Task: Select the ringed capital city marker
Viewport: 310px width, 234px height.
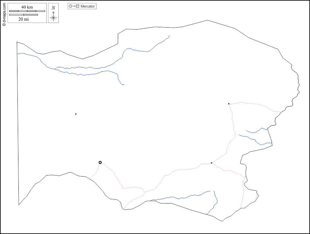Action: click(100, 162)
